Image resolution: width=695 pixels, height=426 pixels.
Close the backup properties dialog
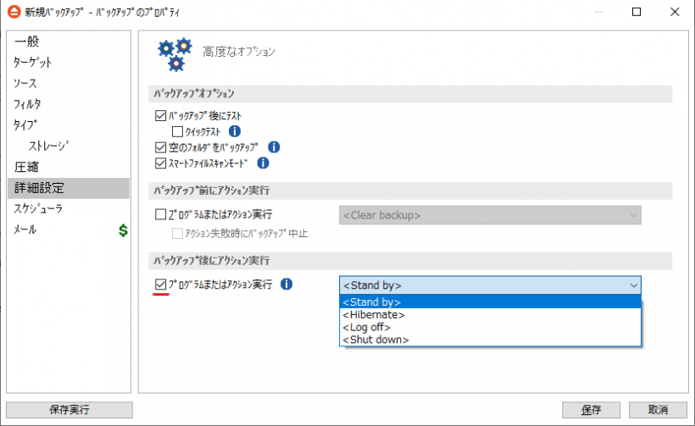point(675,12)
